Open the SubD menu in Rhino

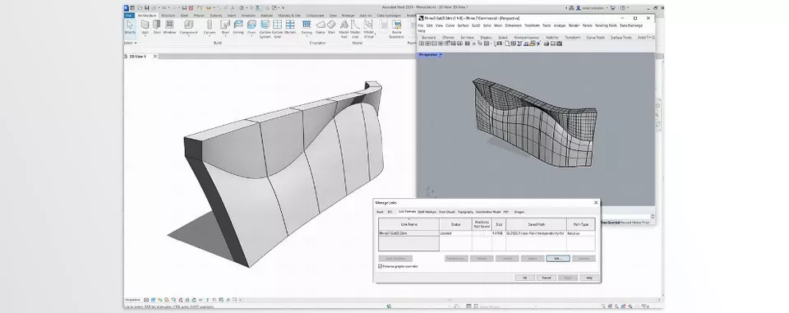tap(476, 25)
